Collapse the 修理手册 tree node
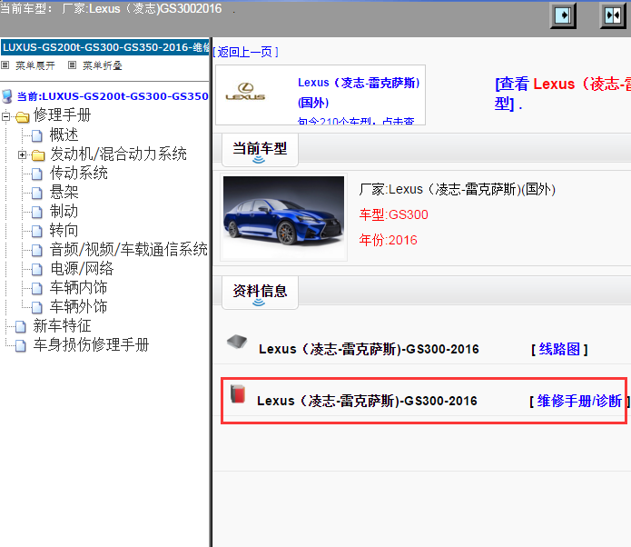Image resolution: width=631 pixels, height=547 pixels. (5, 117)
